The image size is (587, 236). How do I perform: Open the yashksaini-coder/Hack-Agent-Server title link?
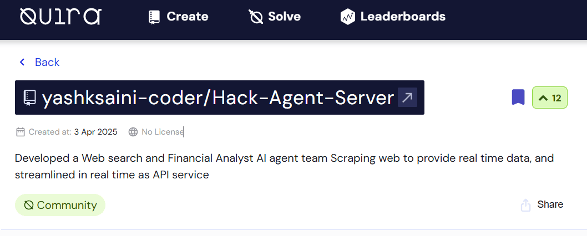[x=218, y=98]
